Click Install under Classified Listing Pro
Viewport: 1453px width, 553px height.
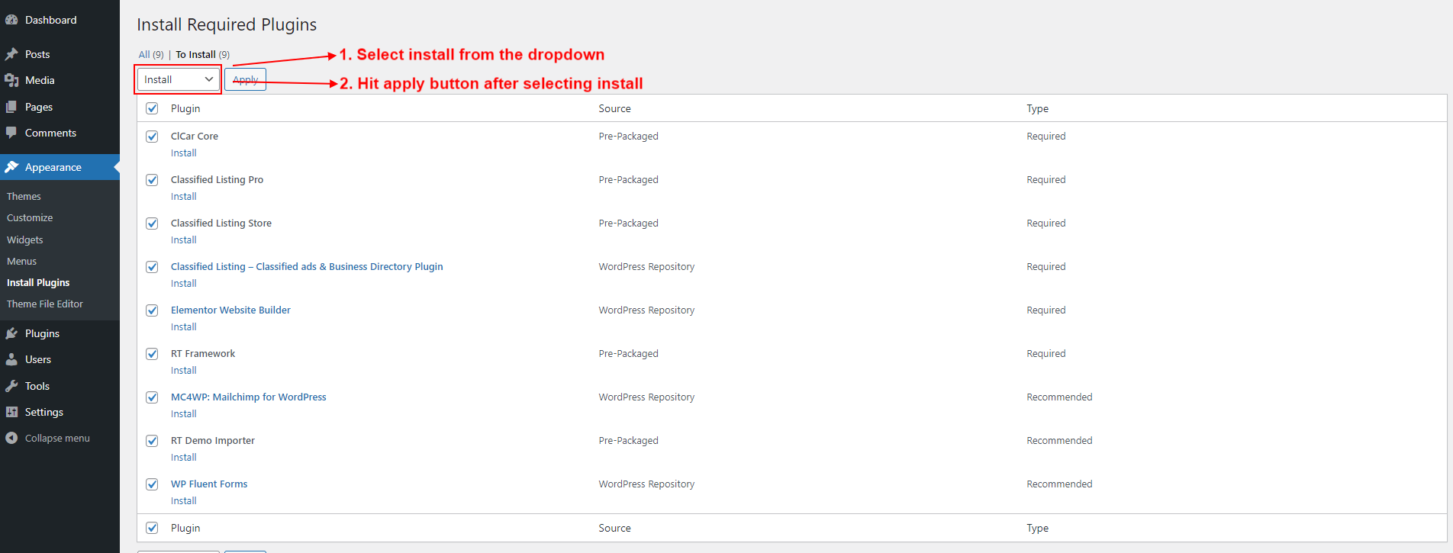(184, 196)
